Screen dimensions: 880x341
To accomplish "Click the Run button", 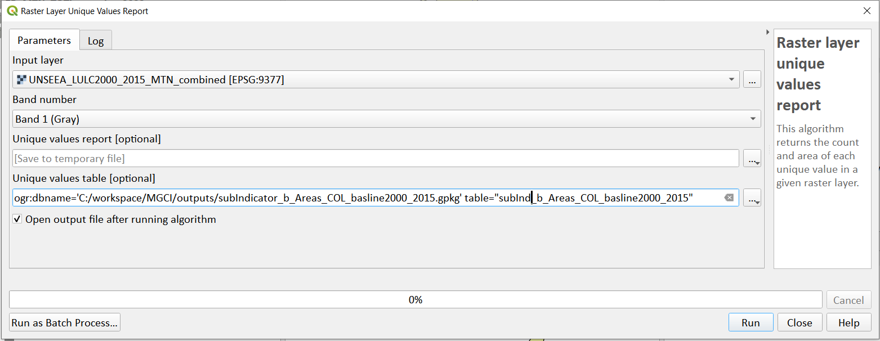I will pyautogui.click(x=751, y=322).
